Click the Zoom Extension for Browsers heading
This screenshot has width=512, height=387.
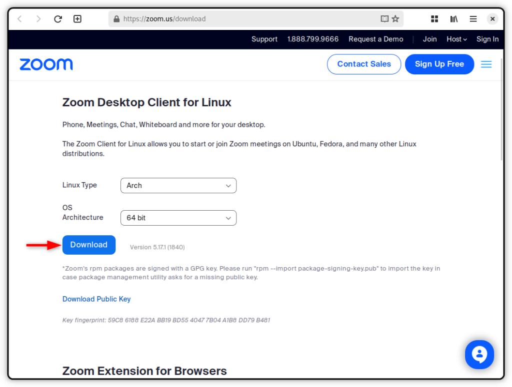pos(144,371)
